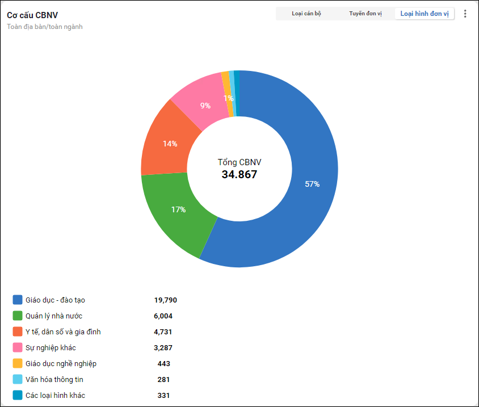
Task: Click the blue Giáo dục - đào tạo swatch
Action: pos(18,300)
